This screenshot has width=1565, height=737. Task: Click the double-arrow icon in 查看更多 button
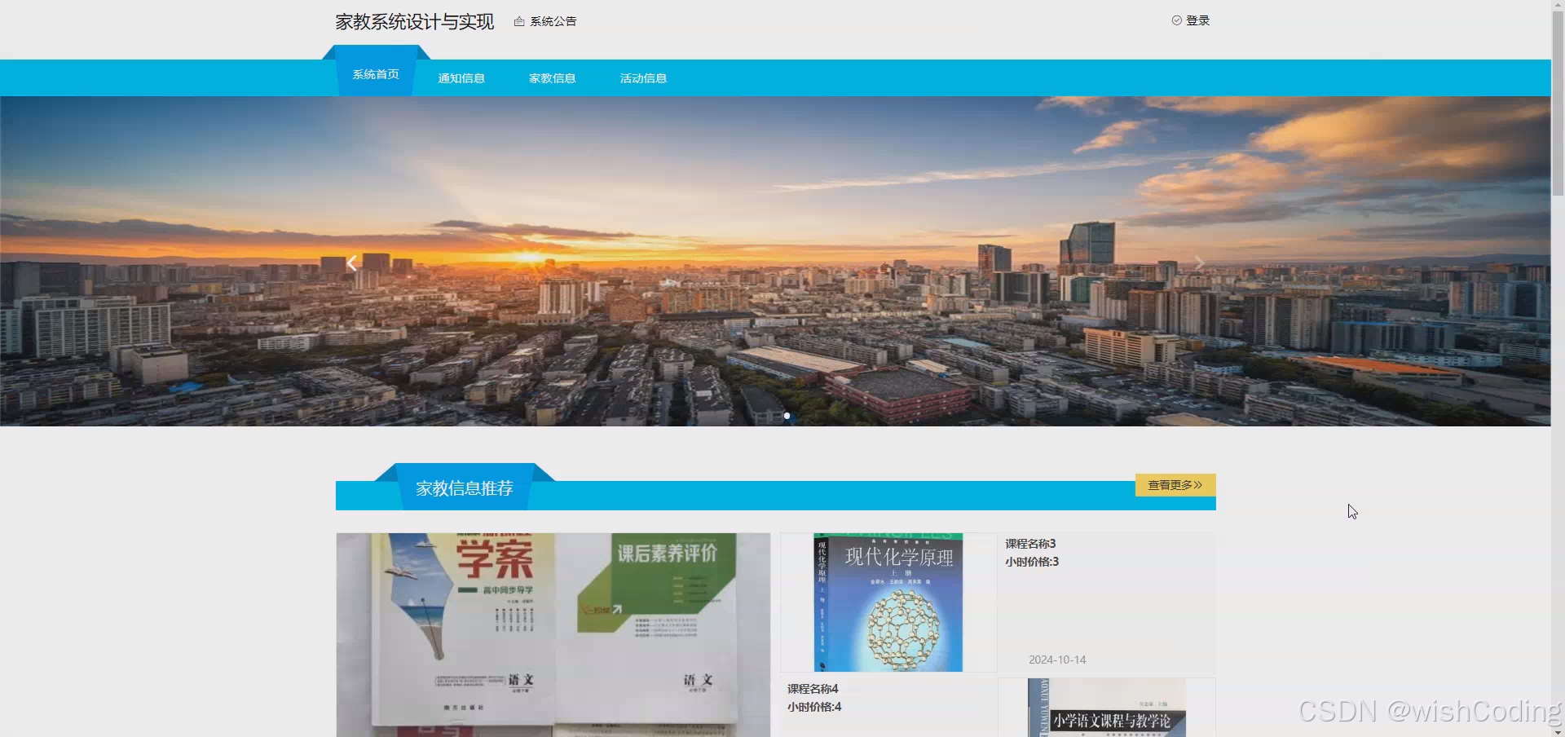click(x=1196, y=484)
